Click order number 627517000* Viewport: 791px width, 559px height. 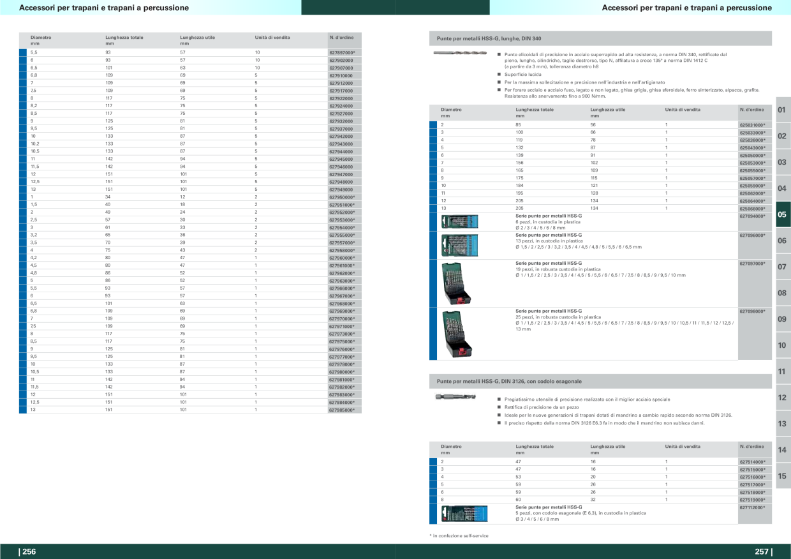pyautogui.click(x=752, y=484)
